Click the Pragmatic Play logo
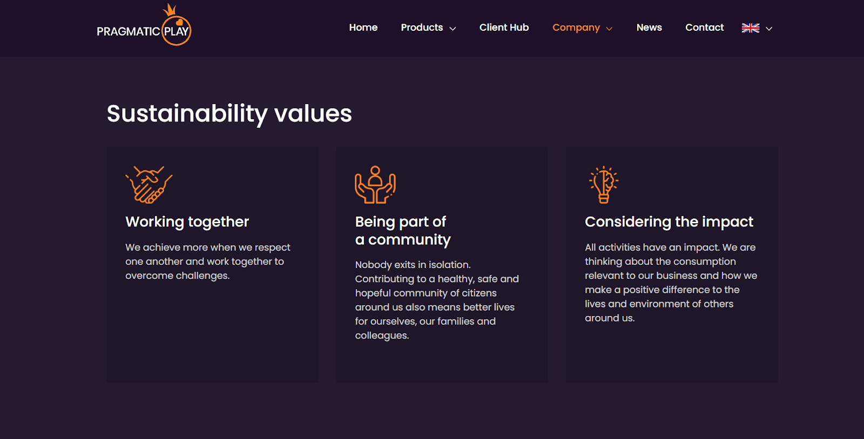The height and width of the screenshot is (439, 864). tap(144, 27)
